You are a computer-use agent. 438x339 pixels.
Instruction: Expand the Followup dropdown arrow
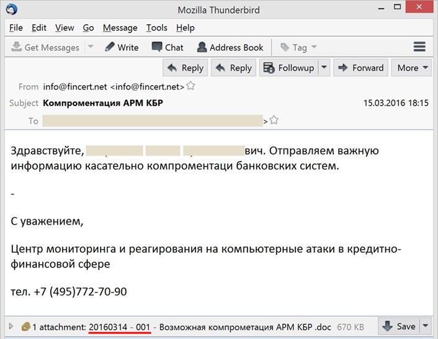[x=324, y=68]
